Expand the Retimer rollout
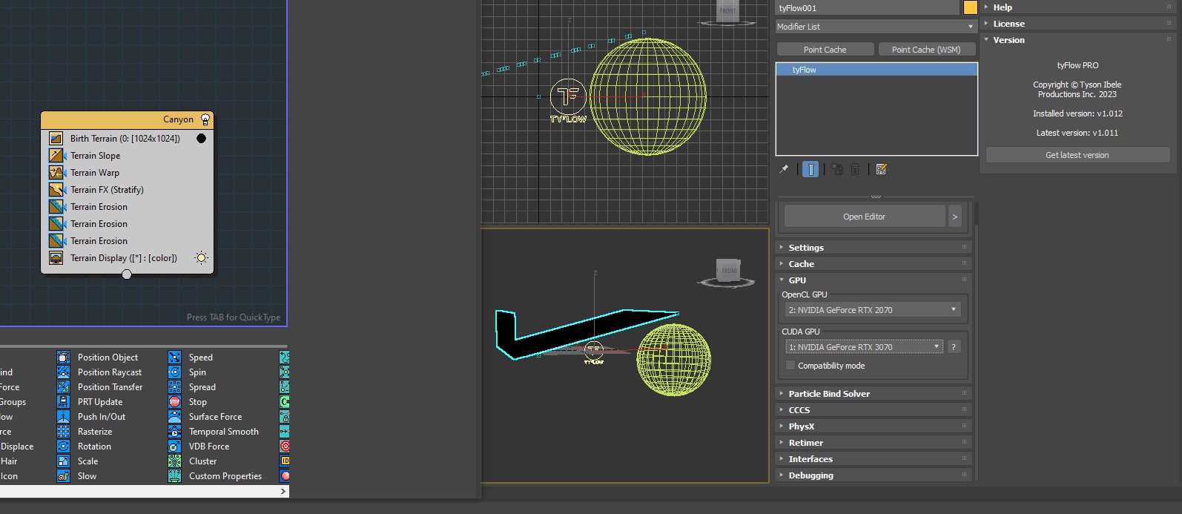The height and width of the screenshot is (514, 1182). pyautogui.click(x=874, y=443)
